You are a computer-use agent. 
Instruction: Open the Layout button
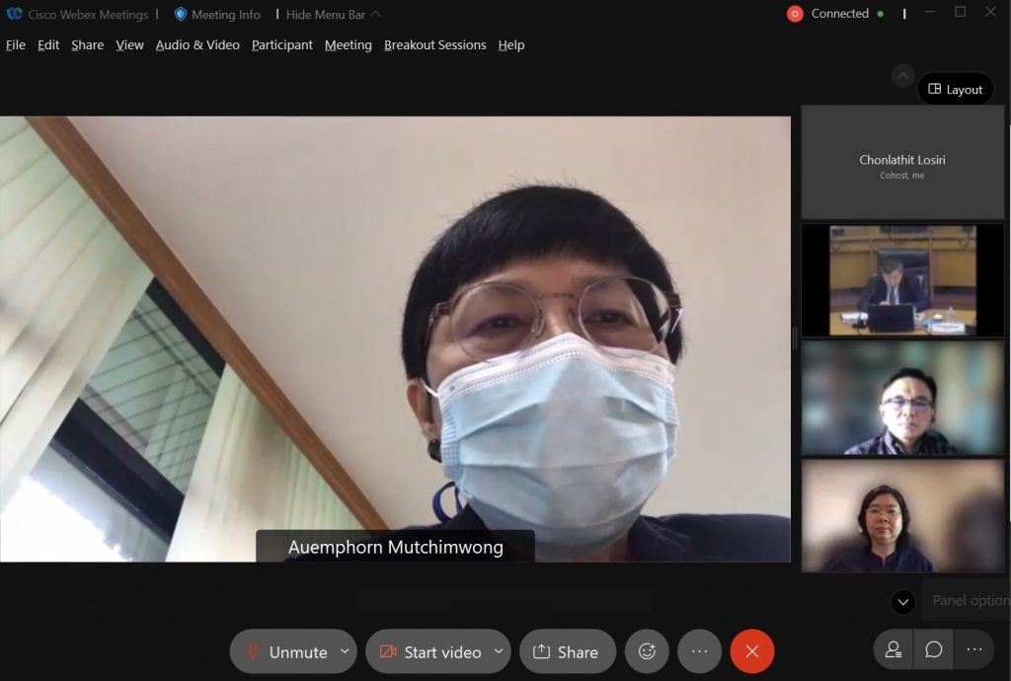pos(955,89)
